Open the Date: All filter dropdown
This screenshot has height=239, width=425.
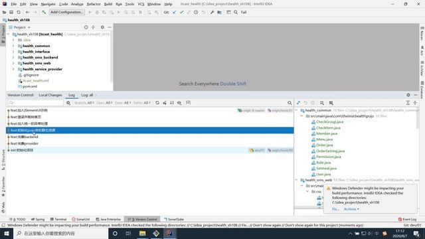pyautogui.click(x=123, y=103)
